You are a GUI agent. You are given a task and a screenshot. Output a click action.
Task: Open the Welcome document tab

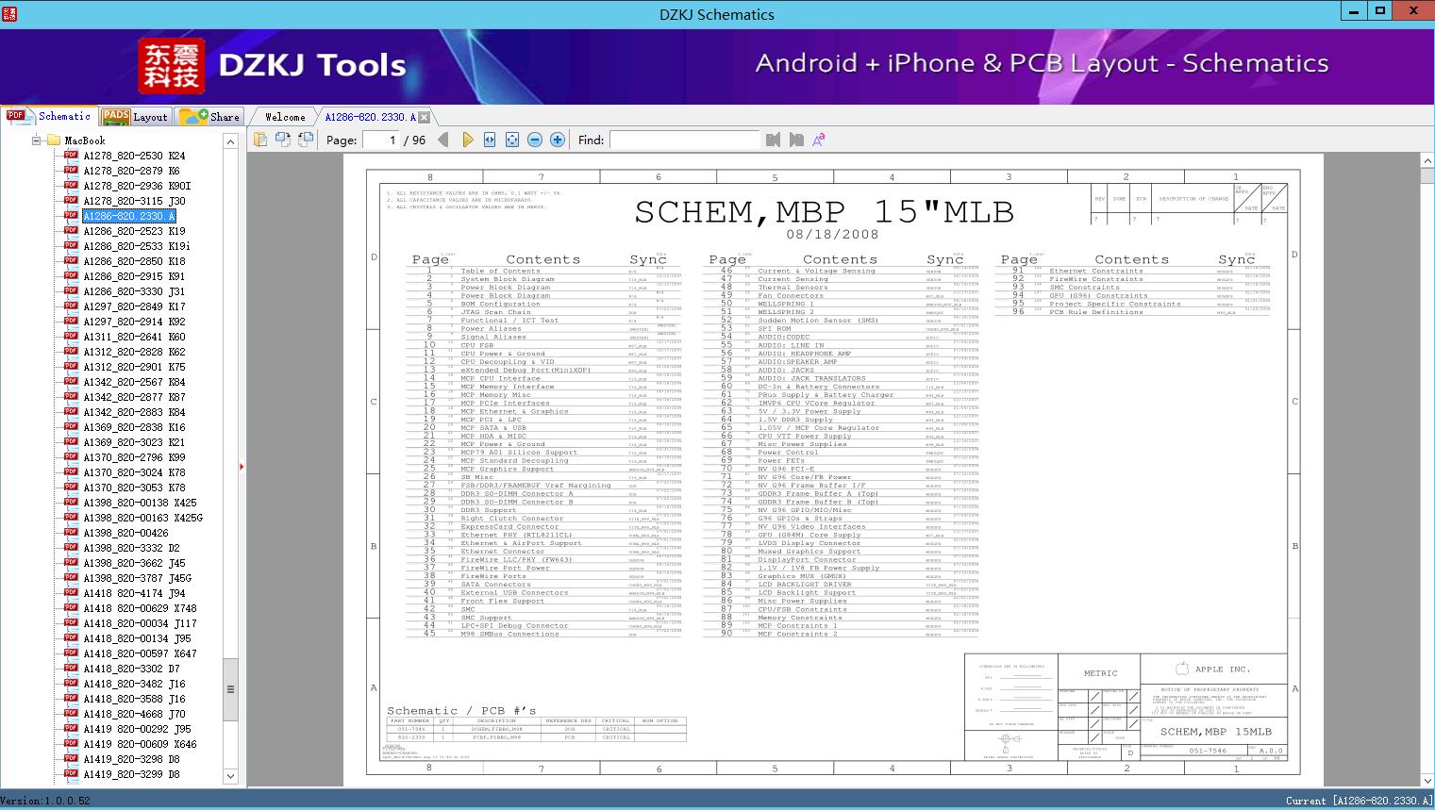[285, 117]
